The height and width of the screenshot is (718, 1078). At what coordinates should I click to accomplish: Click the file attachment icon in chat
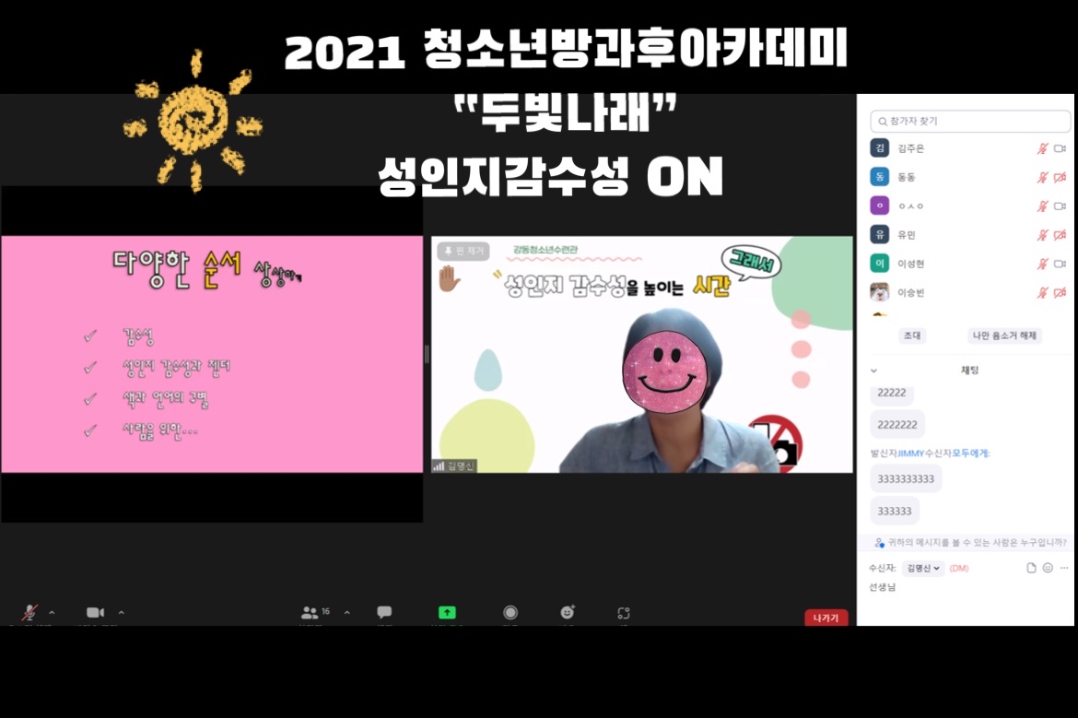point(1032,568)
